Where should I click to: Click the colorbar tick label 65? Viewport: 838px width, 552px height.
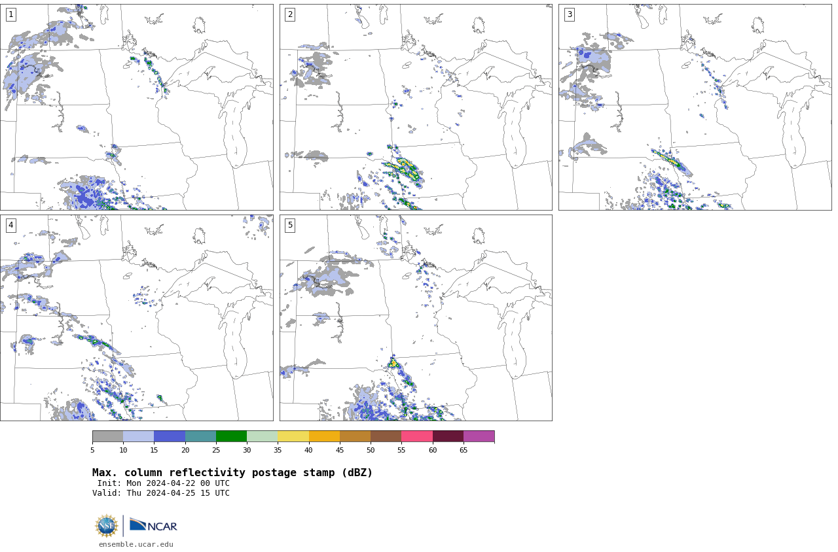pos(464,450)
